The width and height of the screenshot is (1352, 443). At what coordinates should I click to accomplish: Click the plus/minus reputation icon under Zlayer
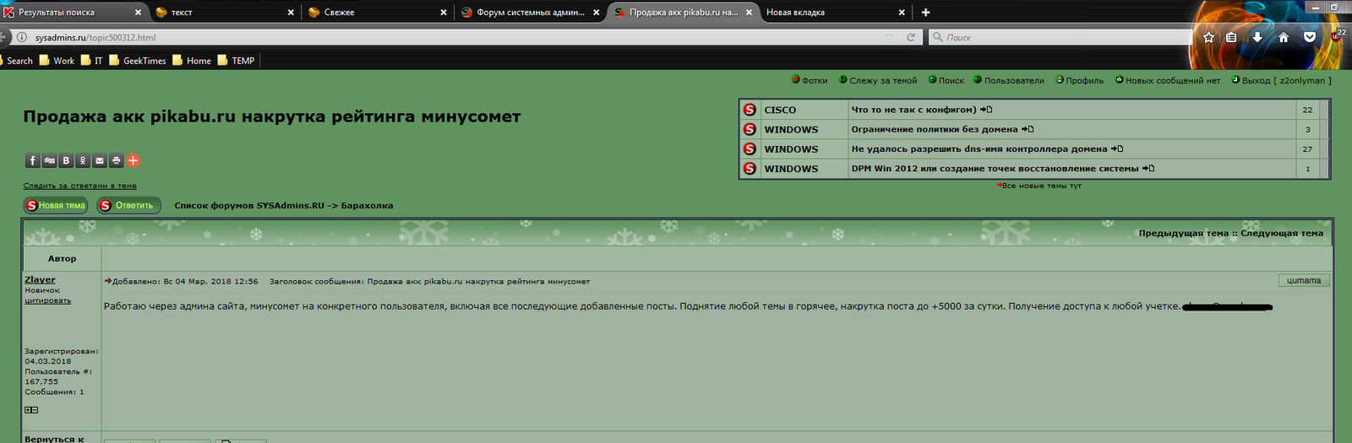tap(31, 410)
